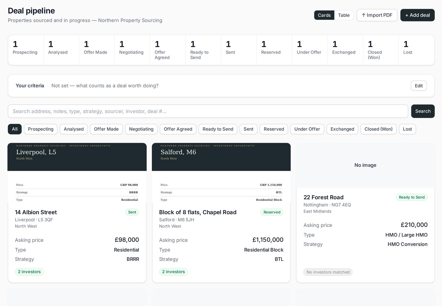
Task: Open the Liverpool, L5 brochure thumbnail
Action: 77,173
